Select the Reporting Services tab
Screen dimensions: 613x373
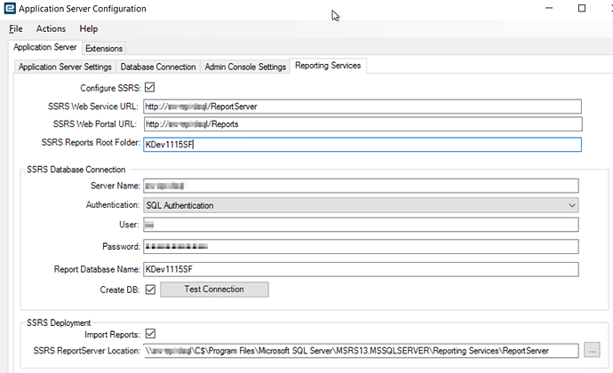(328, 66)
